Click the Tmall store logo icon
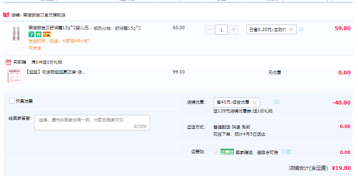Image resolution: width=358 pixels, height=176 pixels. point(6,15)
